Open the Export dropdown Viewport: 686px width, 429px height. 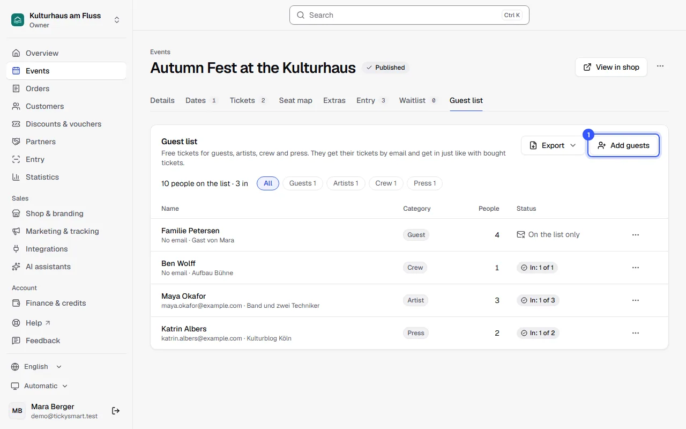pyautogui.click(x=553, y=145)
